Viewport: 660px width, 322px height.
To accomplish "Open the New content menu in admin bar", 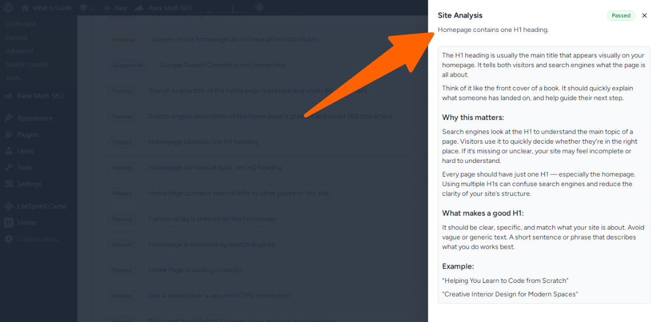I will click(x=116, y=8).
